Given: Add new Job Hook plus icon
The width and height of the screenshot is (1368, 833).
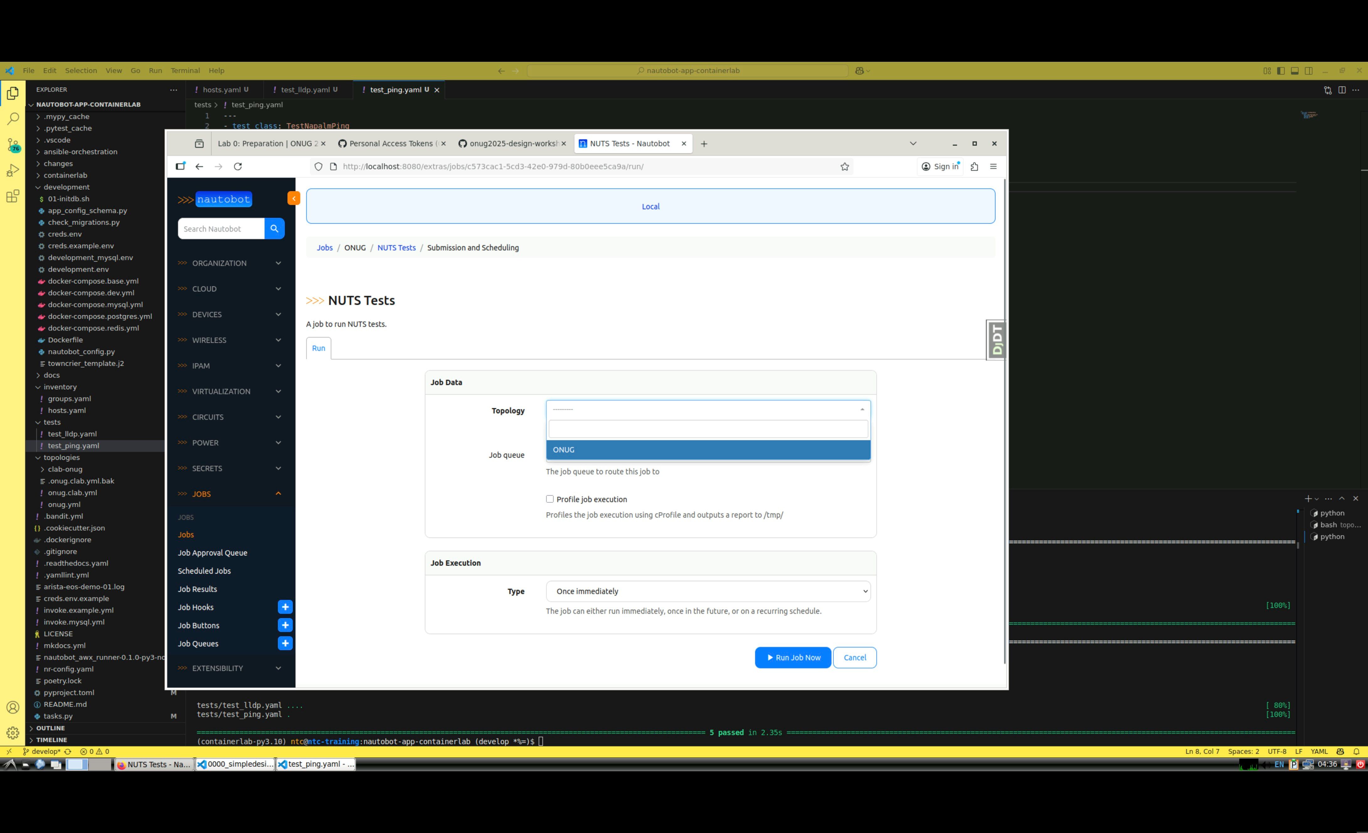Looking at the screenshot, I should (285, 607).
